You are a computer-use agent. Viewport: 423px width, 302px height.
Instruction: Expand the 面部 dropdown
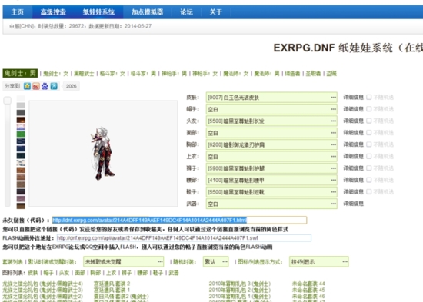271,133
